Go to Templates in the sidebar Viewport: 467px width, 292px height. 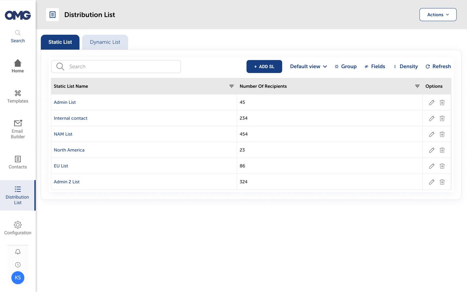(x=18, y=97)
